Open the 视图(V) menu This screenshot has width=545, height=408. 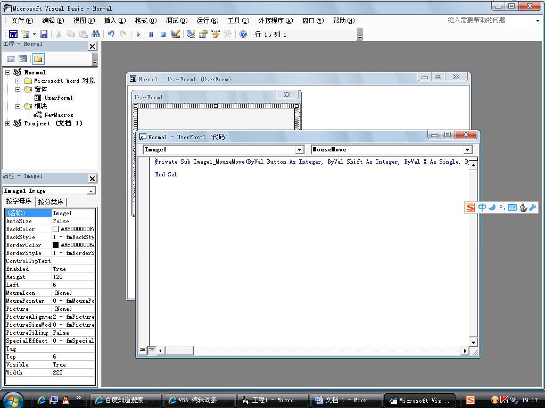click(x=84, y=21)
